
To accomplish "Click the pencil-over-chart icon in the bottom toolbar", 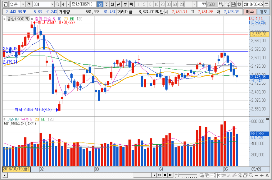I will (235, 175).
